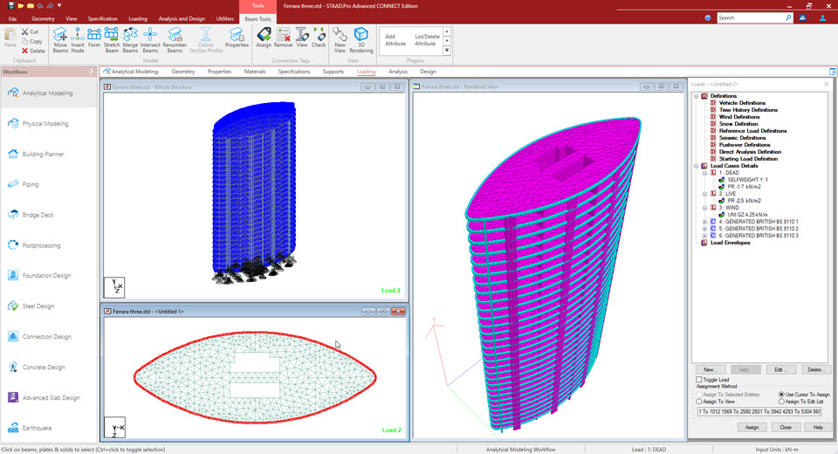Viewport: 838px width, 454px height.
Task: Switch to the Supports page tab
Action: click(333, 72)
